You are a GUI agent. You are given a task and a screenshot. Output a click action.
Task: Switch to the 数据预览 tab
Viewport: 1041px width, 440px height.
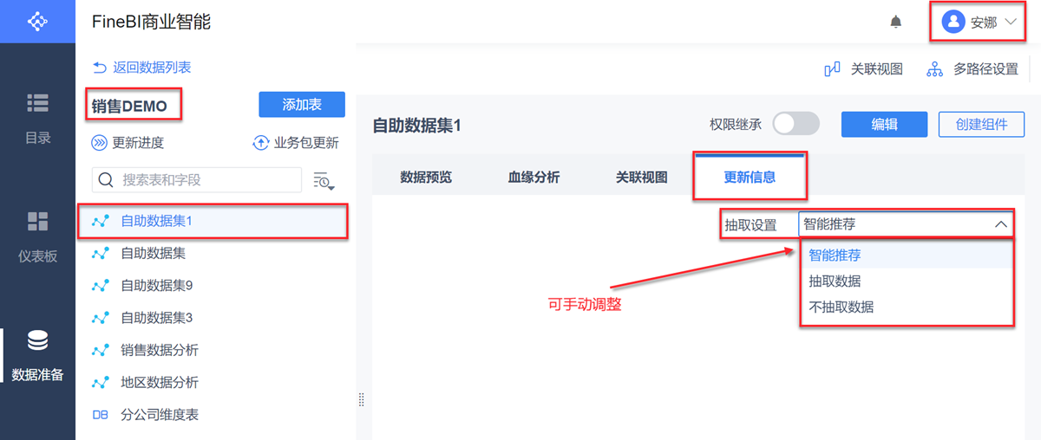click(426, 178)
